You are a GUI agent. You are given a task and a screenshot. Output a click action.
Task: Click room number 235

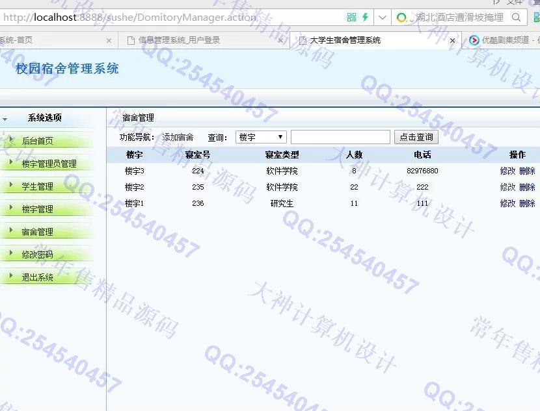point(198,187)
